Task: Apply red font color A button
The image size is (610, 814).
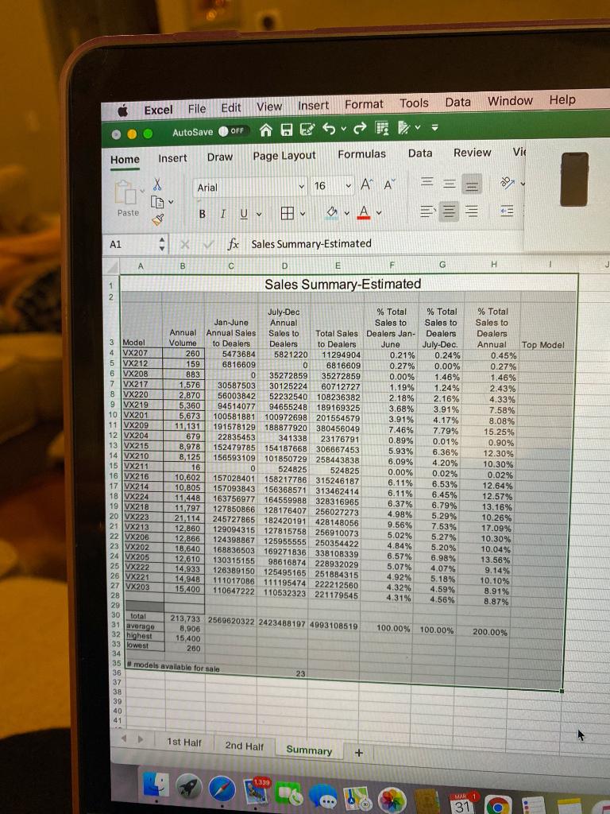Action: coord(364,211)
